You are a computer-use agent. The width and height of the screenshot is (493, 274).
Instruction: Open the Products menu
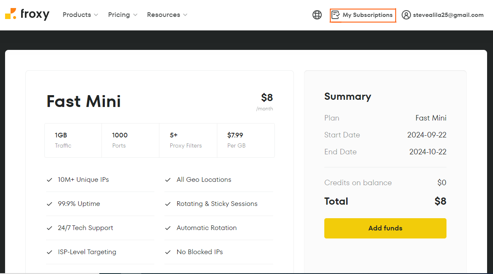click(x=77, y=15)
